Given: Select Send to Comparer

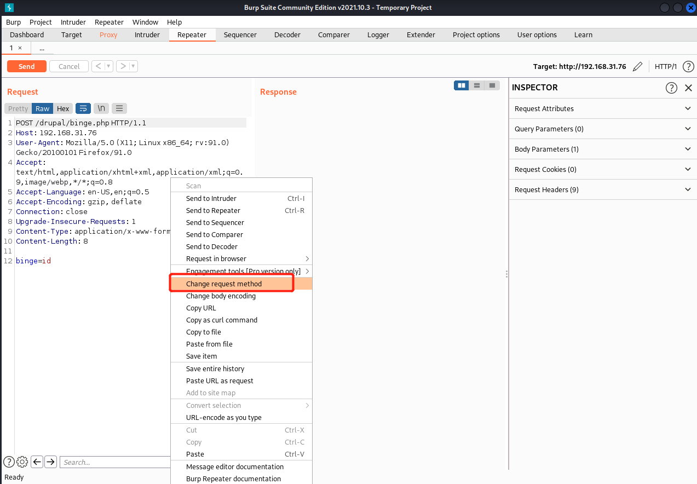Looking at the screenshot, I should tap(241, 234).
